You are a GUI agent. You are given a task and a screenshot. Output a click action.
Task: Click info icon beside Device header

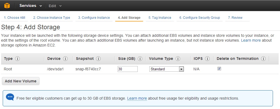point(65,59)
